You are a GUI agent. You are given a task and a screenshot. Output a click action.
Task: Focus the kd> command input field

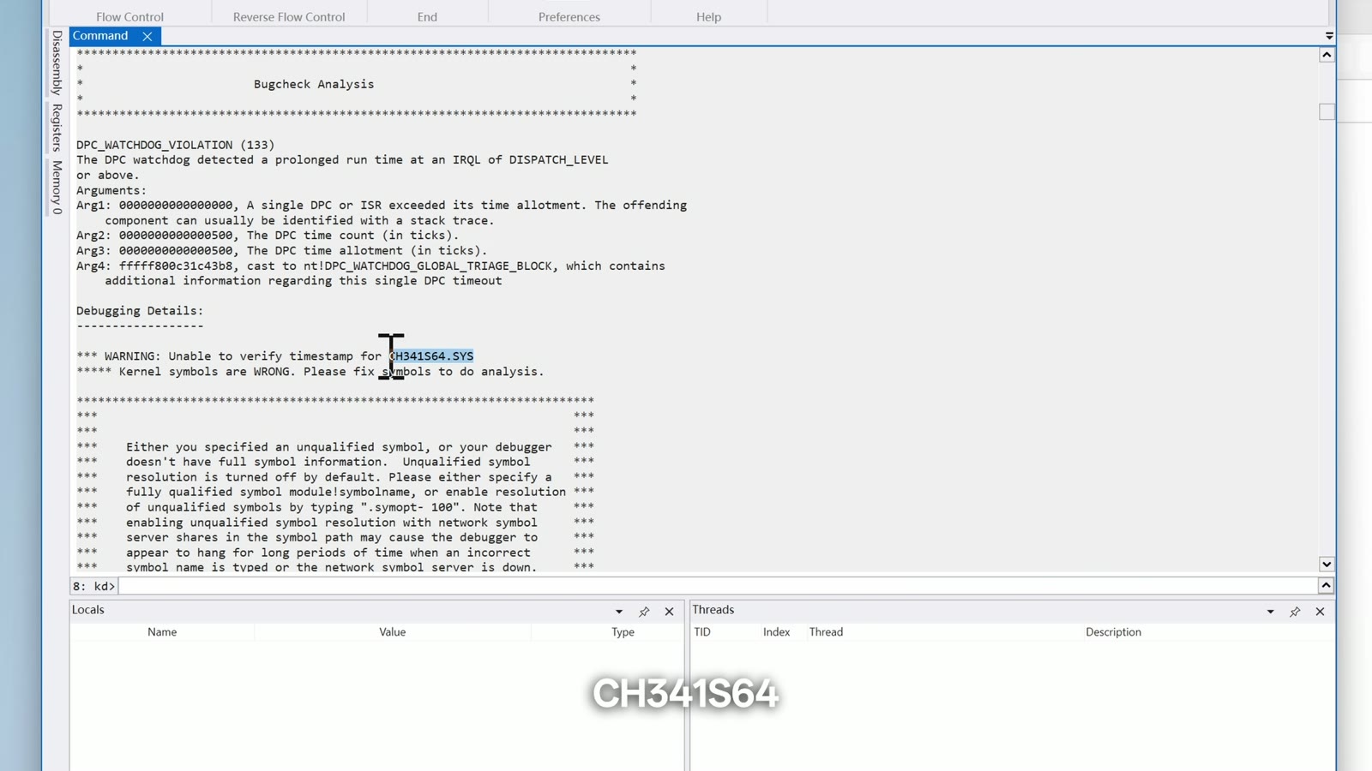tap(717, 586)
